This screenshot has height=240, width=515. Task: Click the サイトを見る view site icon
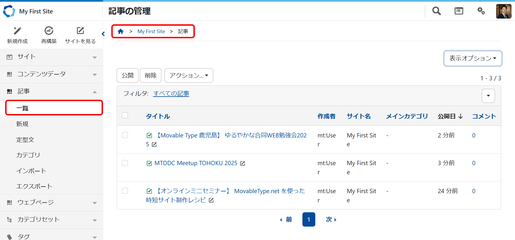click(x=80, y=31)
